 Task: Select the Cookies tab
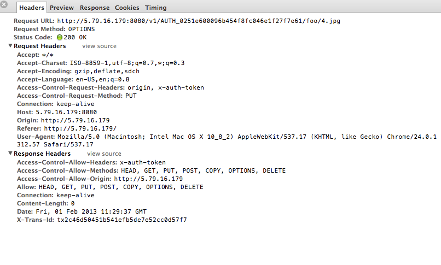click(127, 8)
